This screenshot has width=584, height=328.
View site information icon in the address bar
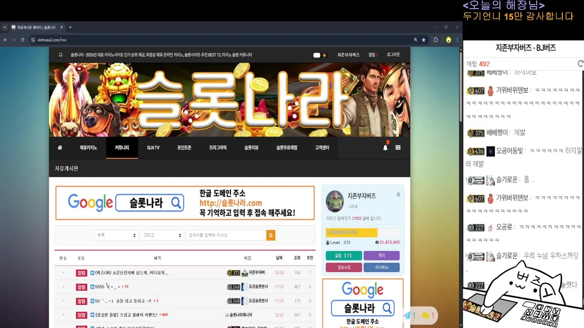tap(33, 40)
